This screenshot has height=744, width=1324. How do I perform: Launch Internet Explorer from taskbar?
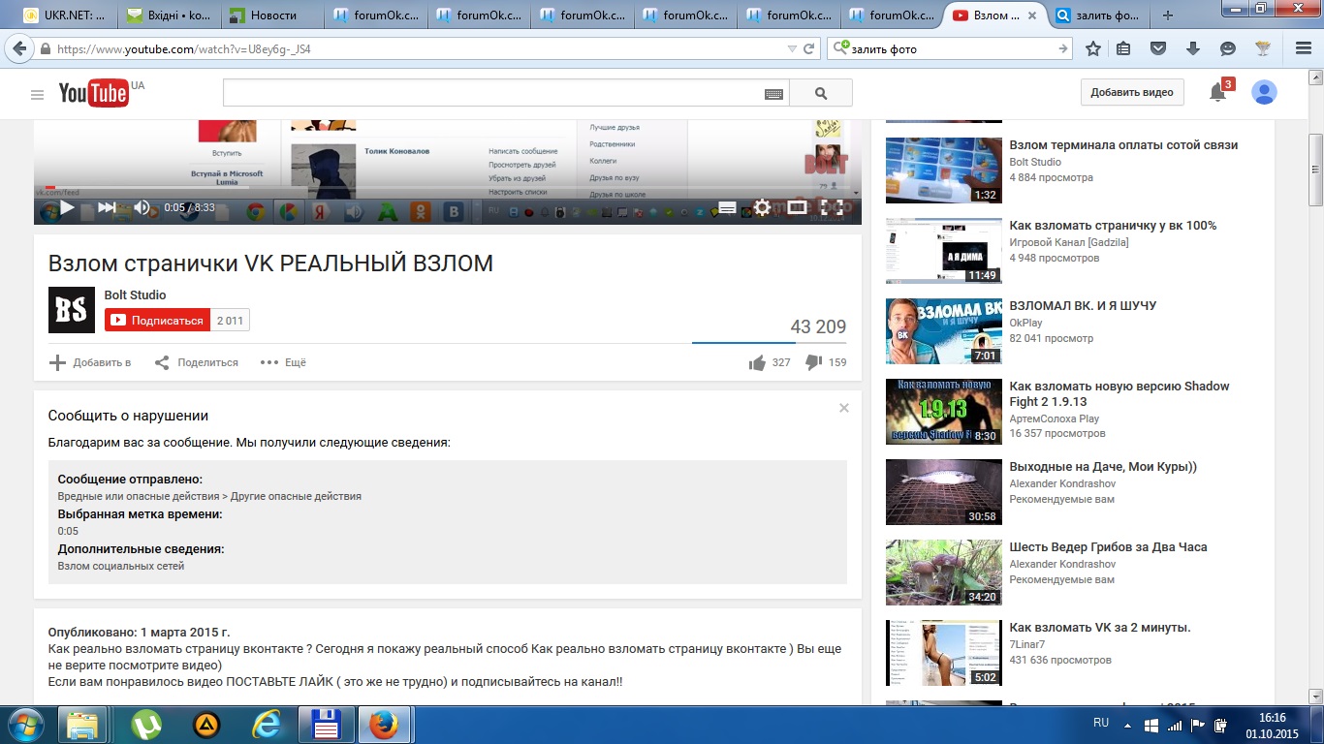265,725
